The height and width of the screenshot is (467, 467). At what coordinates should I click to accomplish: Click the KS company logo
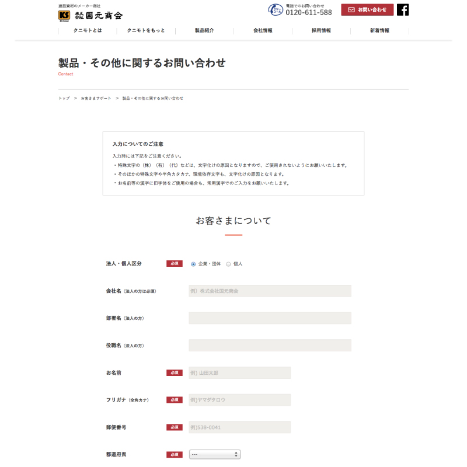(64, 16)
